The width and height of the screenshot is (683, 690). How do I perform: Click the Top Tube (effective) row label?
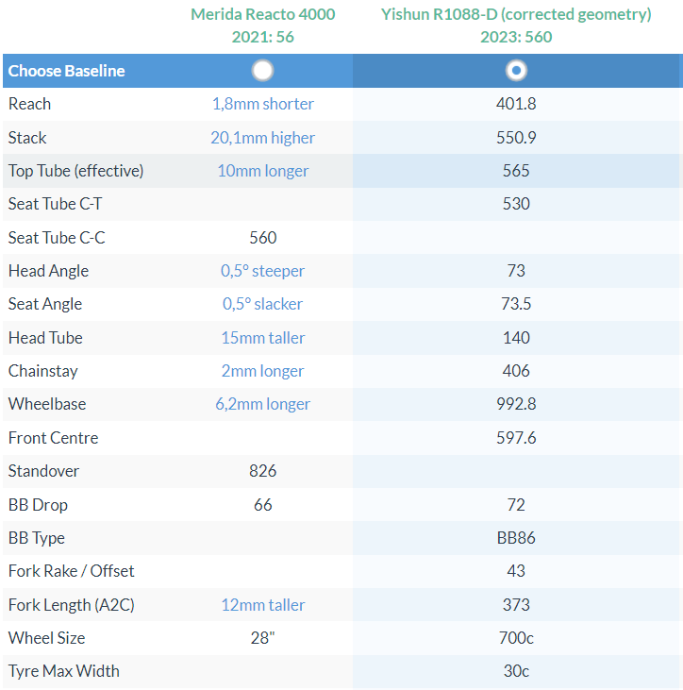click(x=75, y=171)
